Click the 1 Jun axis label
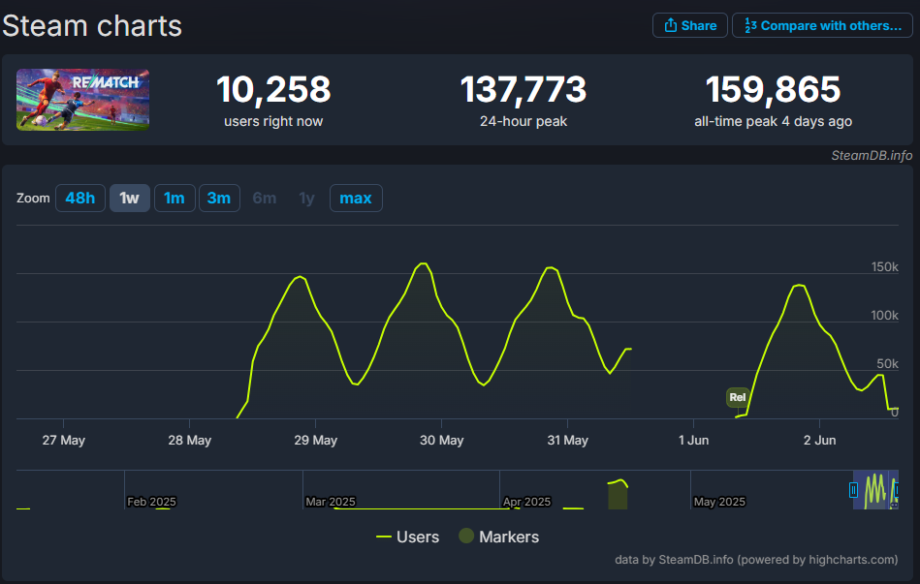This screenshot has width=920, height=584. click(693, 441)
